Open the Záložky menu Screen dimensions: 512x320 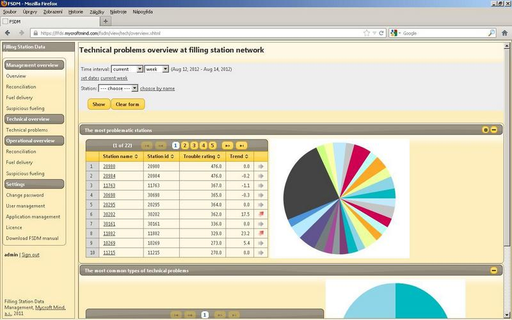97,12
